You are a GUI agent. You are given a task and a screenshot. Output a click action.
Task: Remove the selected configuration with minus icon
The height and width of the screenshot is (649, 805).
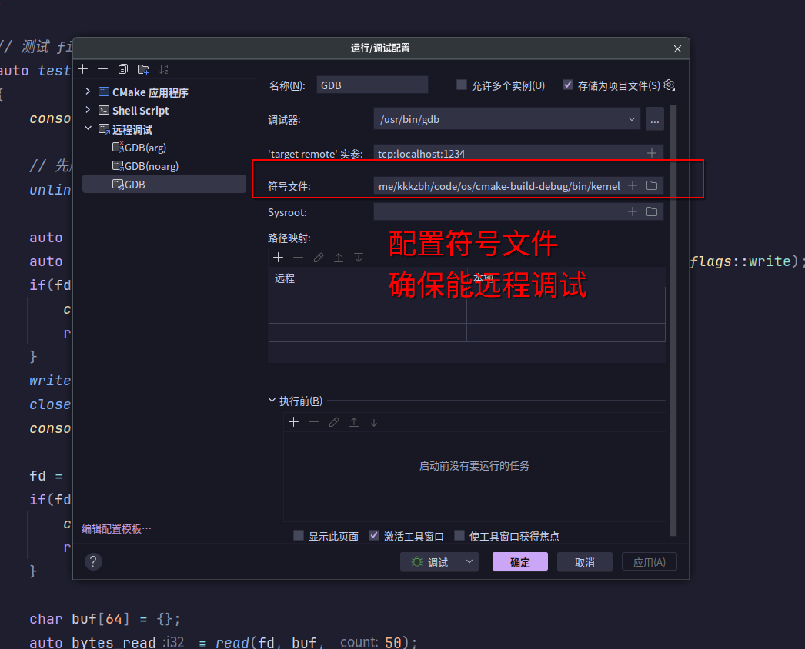click(102, 68)
